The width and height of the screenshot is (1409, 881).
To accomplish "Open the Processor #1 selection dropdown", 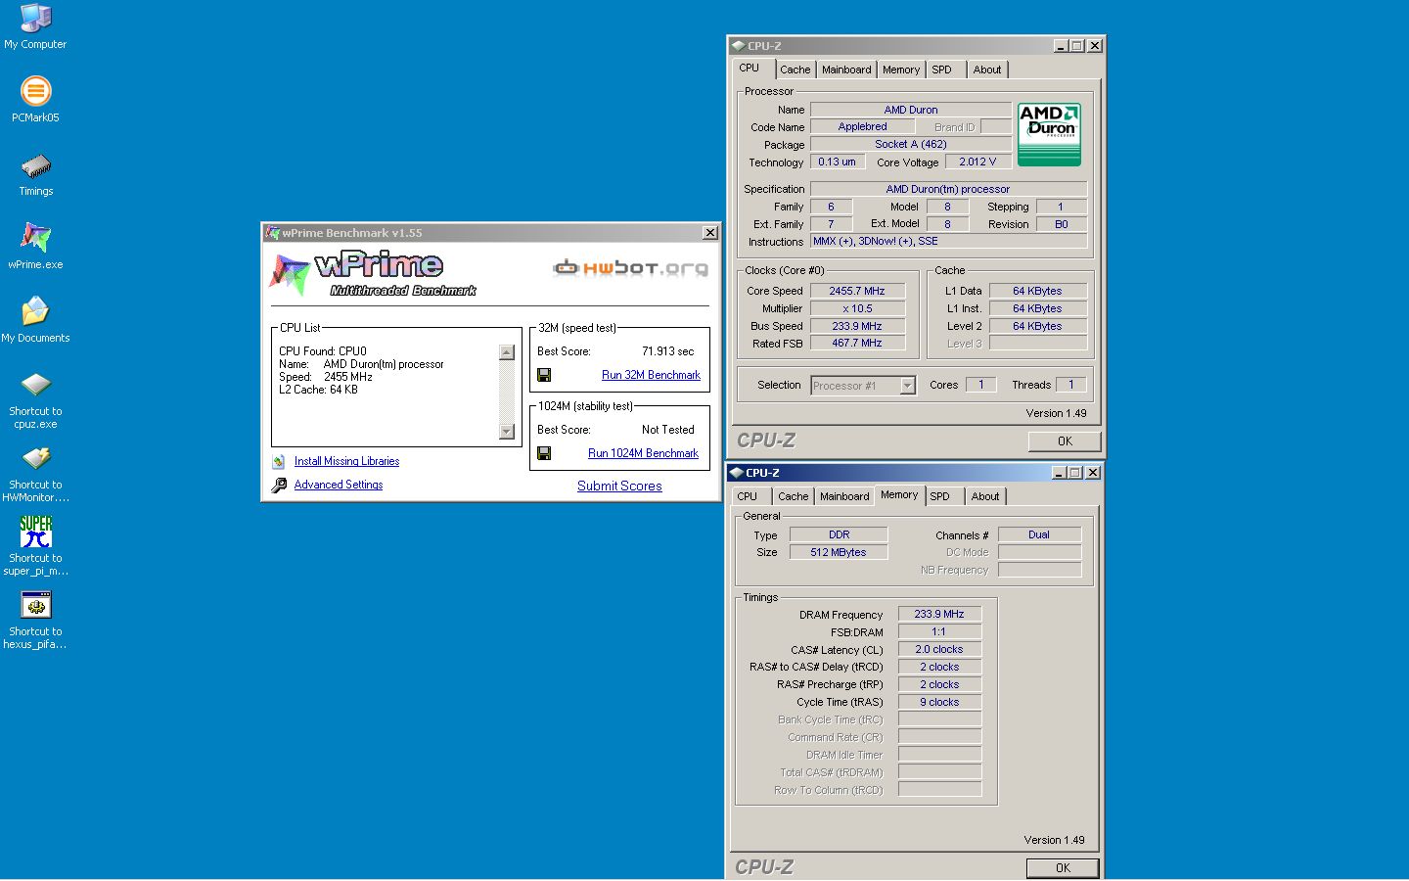I will 907,386.
